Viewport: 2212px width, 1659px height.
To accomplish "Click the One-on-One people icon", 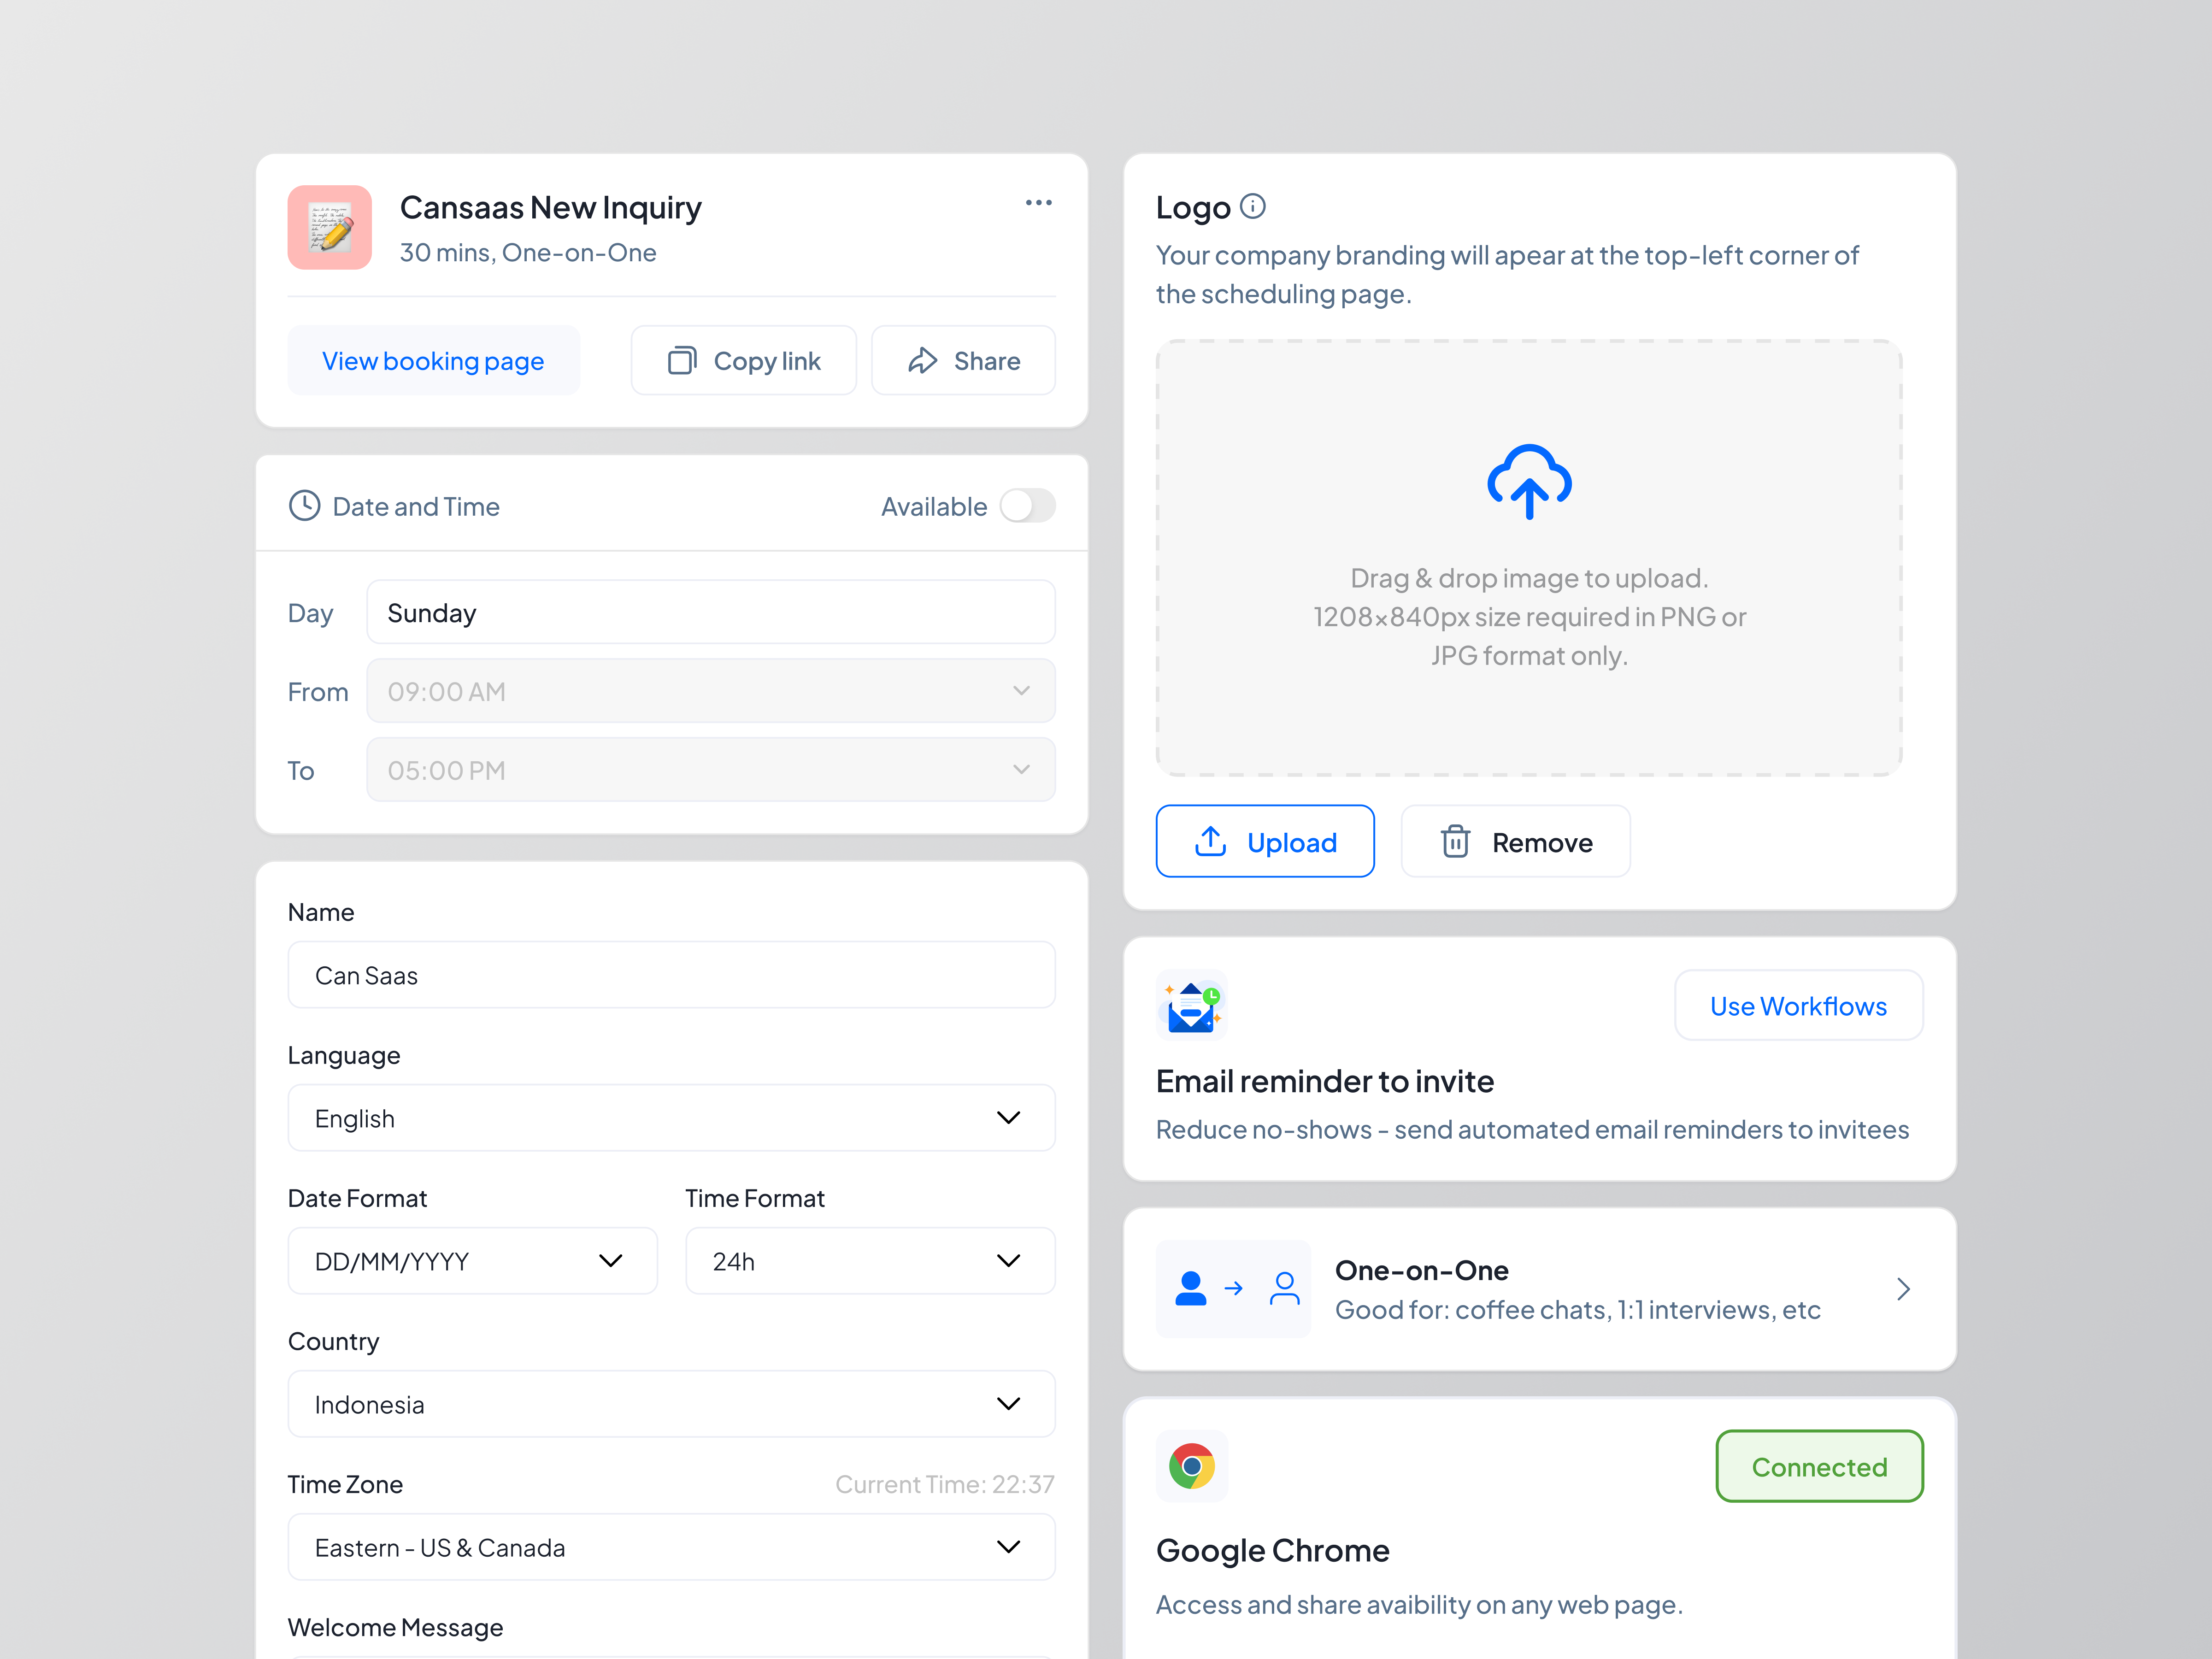I will 1233,1288.
